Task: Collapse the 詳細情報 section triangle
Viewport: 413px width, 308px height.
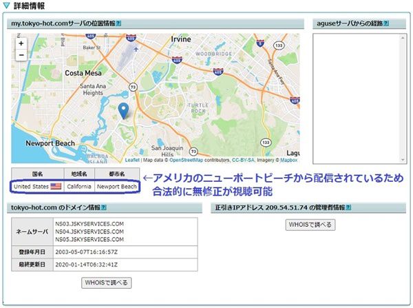Action: (x=6, y=6)
